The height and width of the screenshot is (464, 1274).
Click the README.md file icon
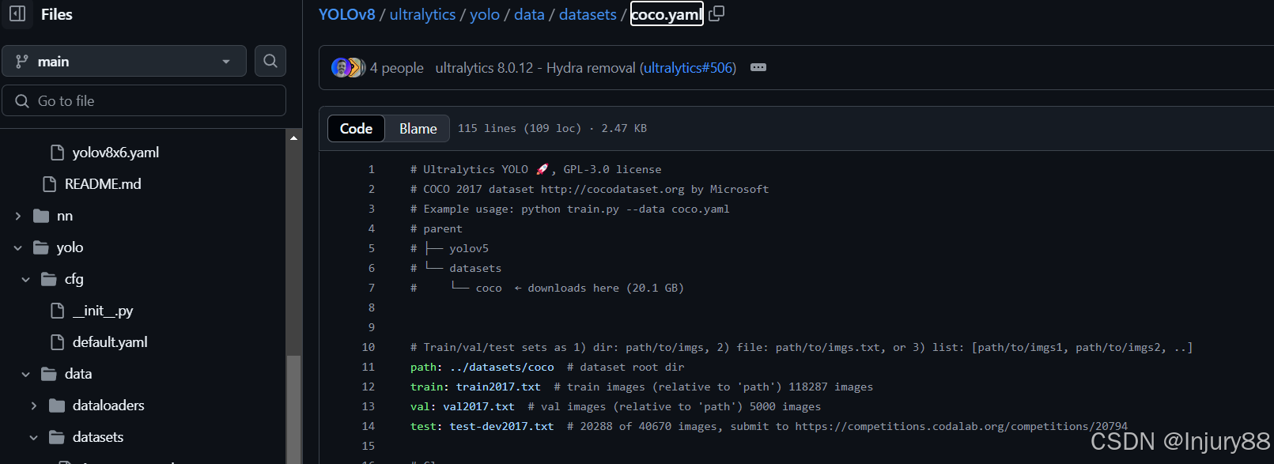pyautogui.click(x=49, y=184)
